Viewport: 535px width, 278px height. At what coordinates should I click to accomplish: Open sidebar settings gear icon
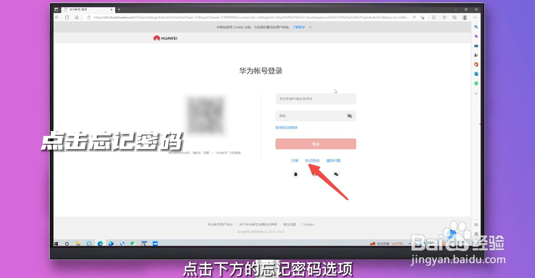(476, 234)
